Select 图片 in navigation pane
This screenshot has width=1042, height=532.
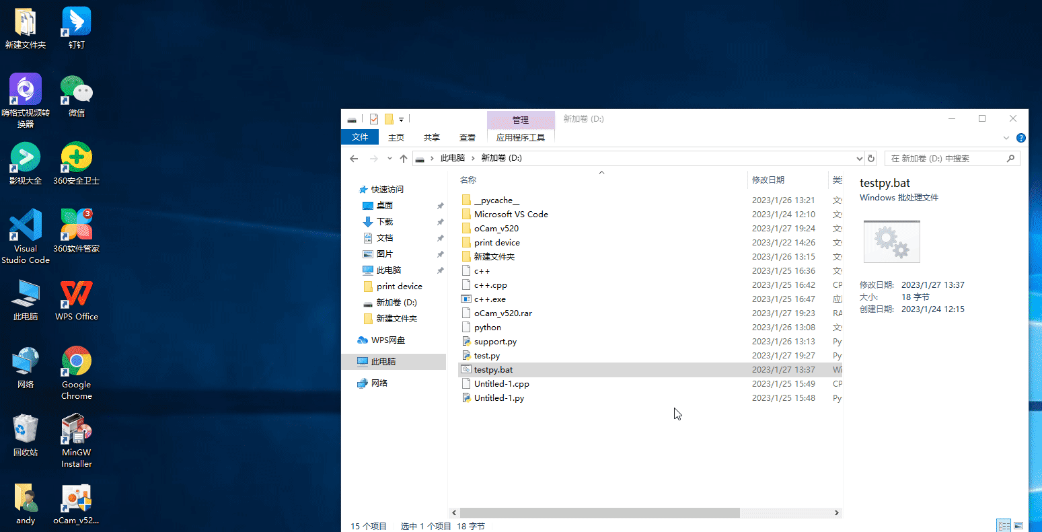point(385,254)
